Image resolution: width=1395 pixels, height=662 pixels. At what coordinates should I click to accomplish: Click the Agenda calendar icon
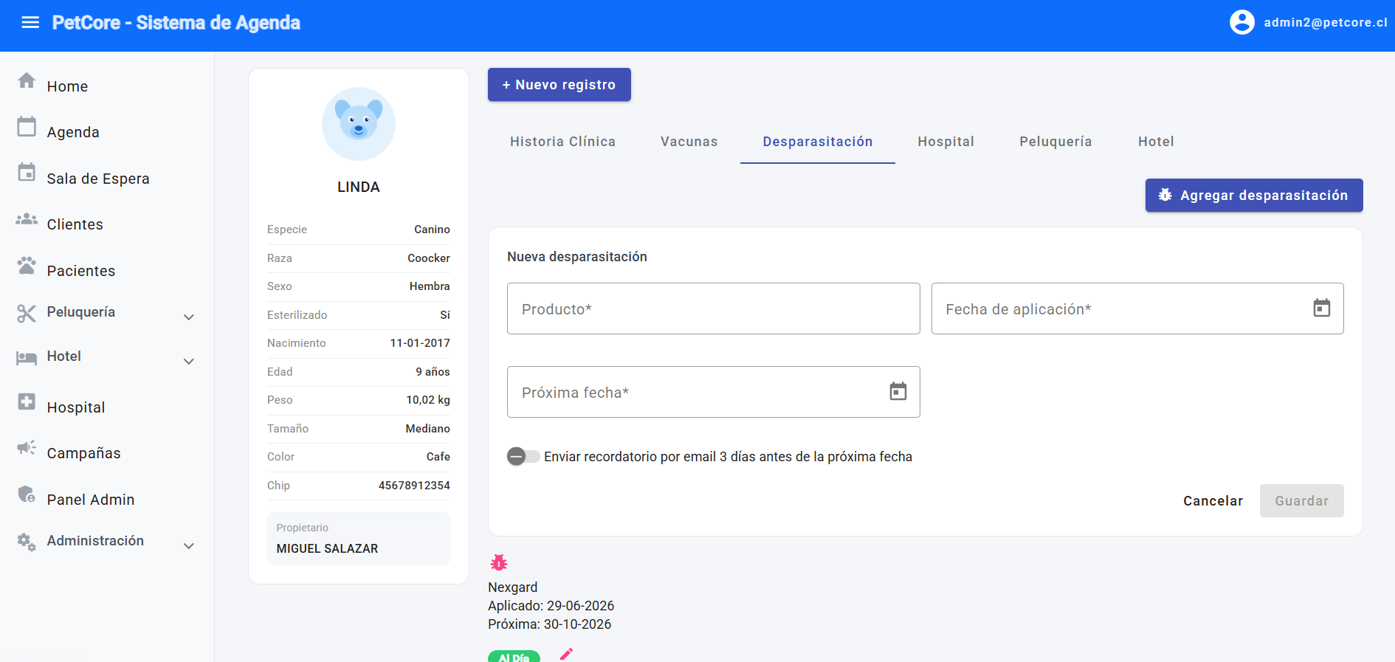[27, 126]
